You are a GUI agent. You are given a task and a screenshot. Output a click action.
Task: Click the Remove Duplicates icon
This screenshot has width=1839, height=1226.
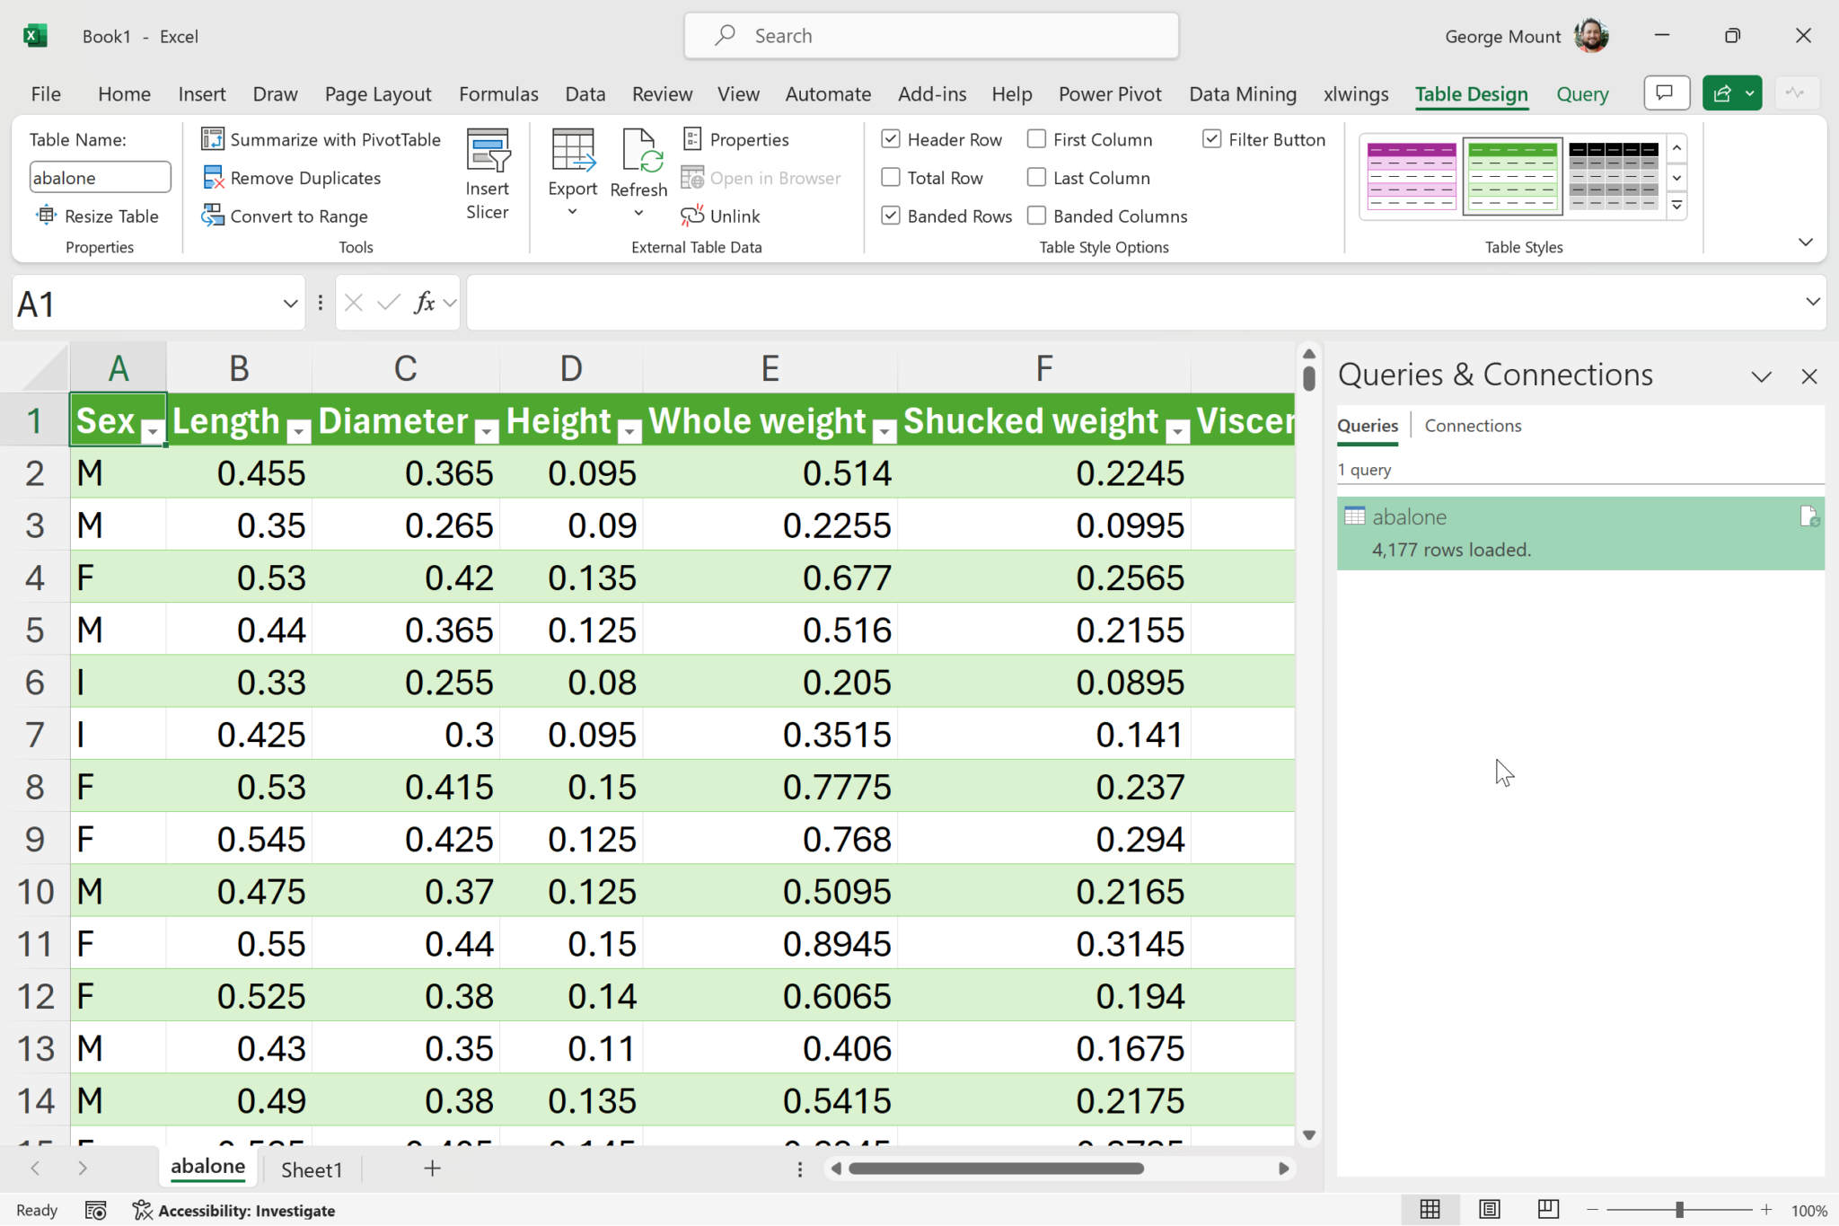click(213, 178)
